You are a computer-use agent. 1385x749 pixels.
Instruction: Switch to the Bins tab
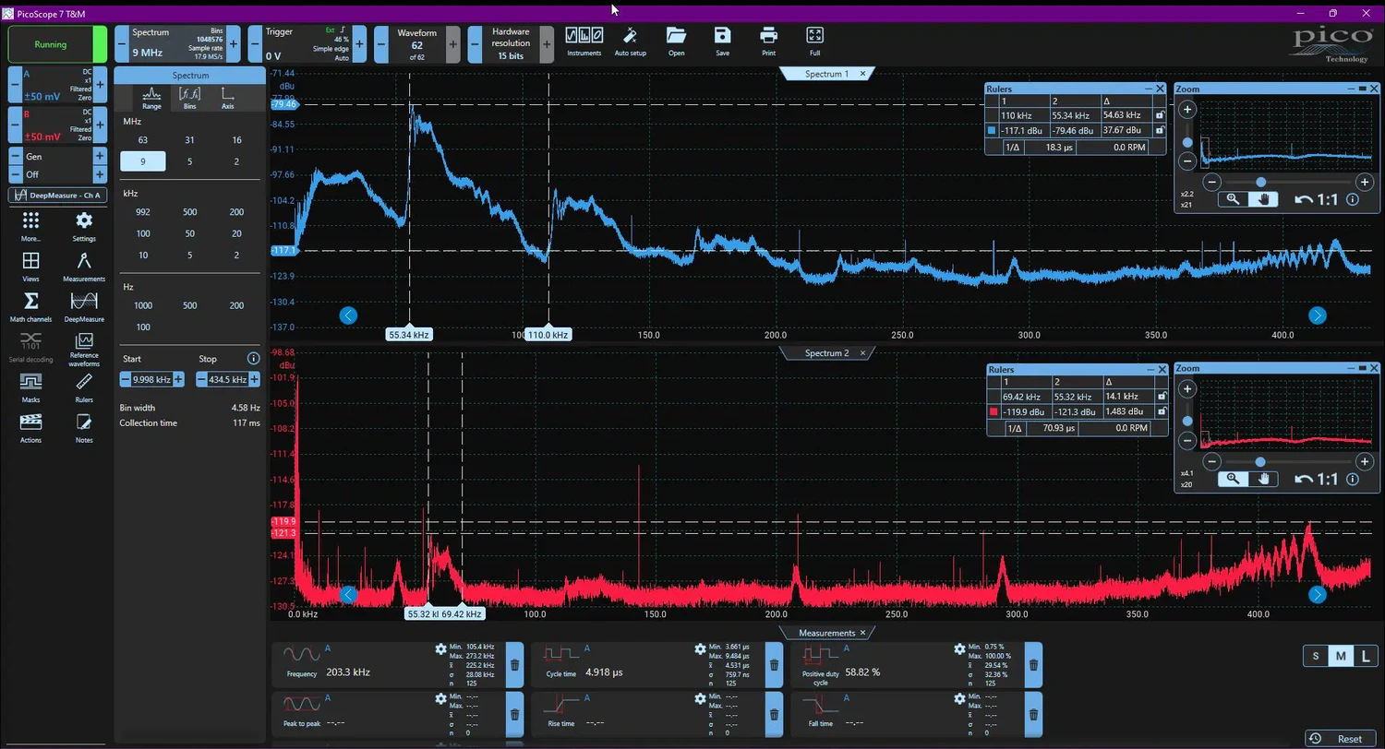coord(189,97)
